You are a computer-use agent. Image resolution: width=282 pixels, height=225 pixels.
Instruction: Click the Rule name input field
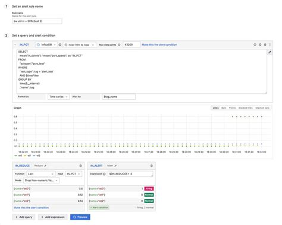[37, 21]
